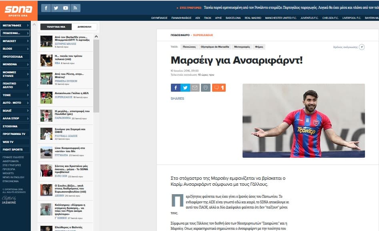This screenshot has height=231, width=379.
Task: Click the Crafted by Jasmine credit
Action: click(x=9, y=200)
